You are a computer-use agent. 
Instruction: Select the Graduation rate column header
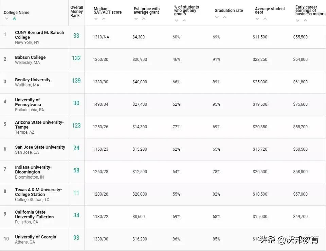click(x=228, y=10)
